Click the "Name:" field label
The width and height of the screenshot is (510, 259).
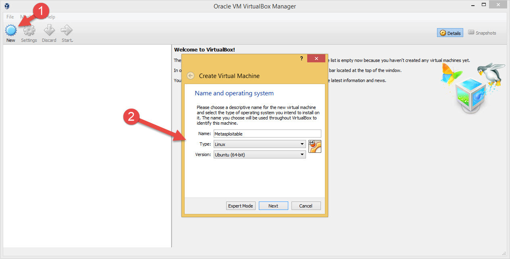tap(205, 134)
